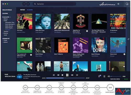Open the Best Of Bowie album cover
Viewport: 131px width, 95px height.
click(x=99, y=45)
